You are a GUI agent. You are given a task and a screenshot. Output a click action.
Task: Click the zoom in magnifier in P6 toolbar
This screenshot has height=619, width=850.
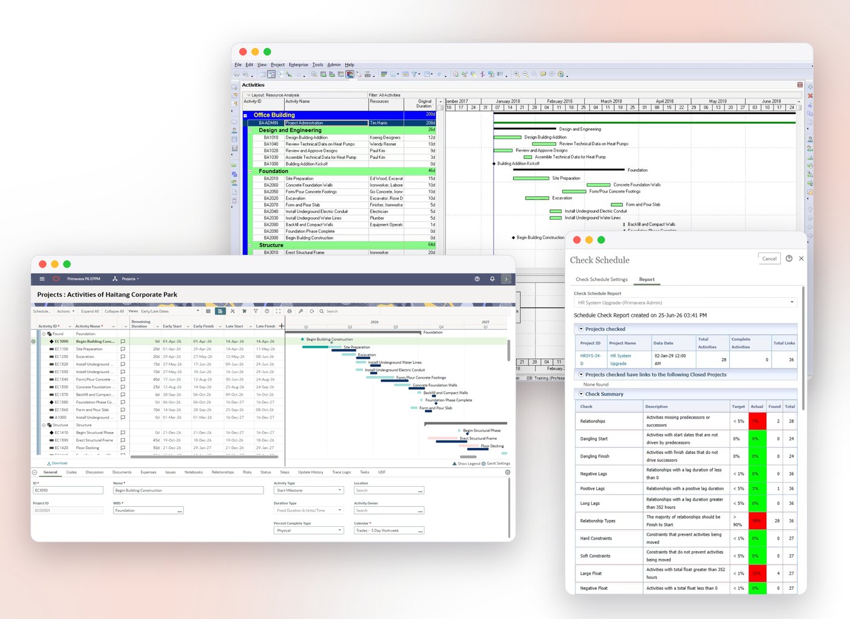tap(517, 74)
